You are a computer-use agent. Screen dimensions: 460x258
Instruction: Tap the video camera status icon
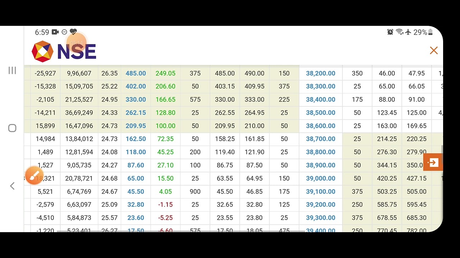pos(55,32)
